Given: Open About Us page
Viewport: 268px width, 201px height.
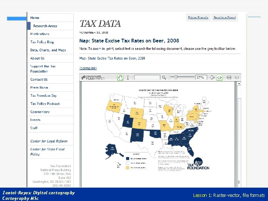Looking at the screenshot, I should [38, 58].
